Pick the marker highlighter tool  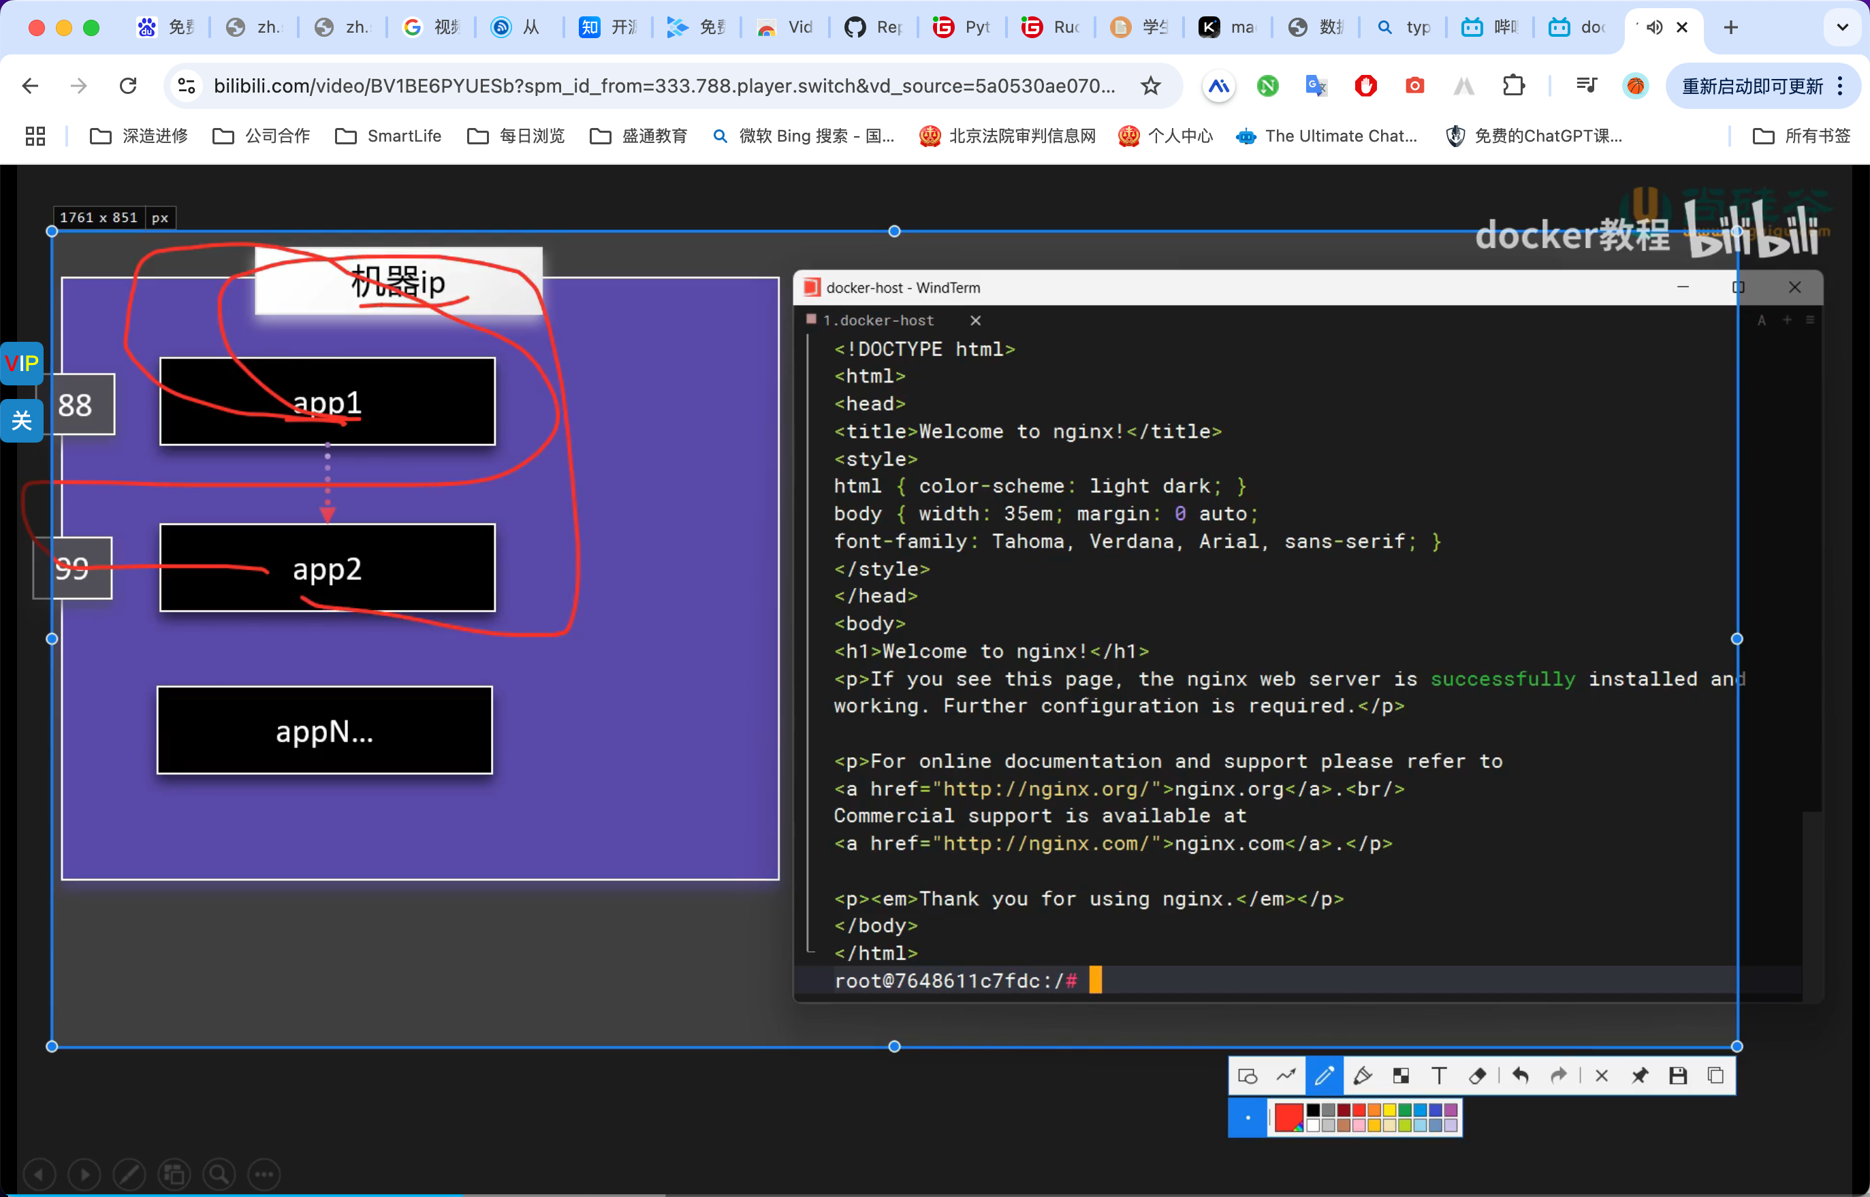[1362, 1076]
